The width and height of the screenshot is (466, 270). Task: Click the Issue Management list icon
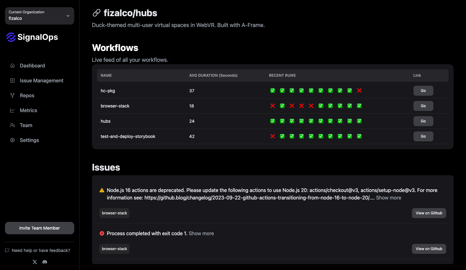tap(12, 80)
